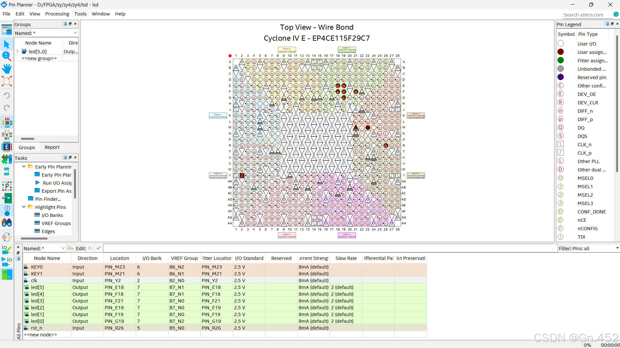Select the Edges highlight task
This screenshot has height=348, width=620.
(48, 231)
